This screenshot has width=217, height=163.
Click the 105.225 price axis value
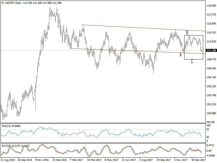point(211,86)
